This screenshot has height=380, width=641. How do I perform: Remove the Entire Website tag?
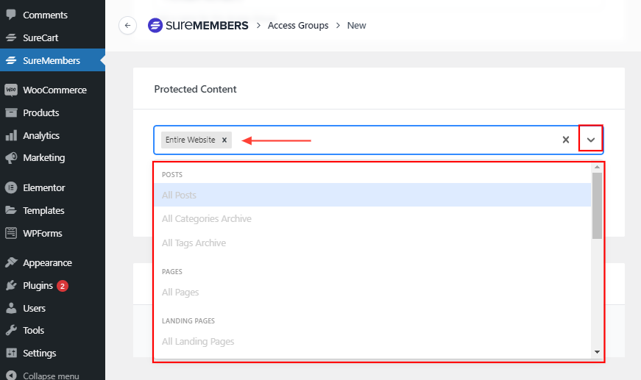click(x=224, y=140)
